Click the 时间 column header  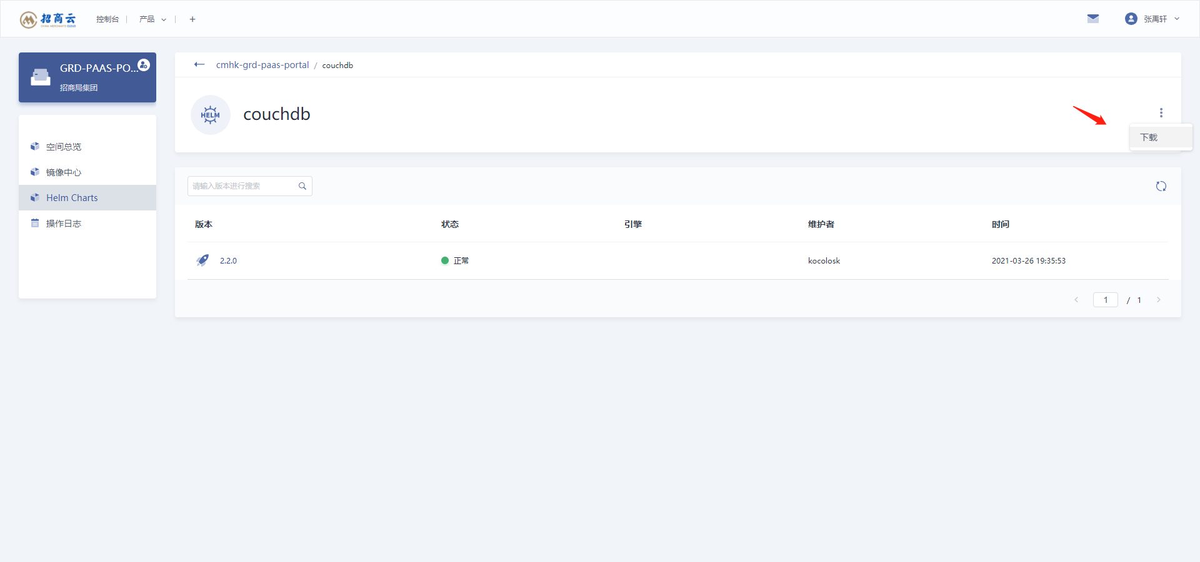point(1001,224)
